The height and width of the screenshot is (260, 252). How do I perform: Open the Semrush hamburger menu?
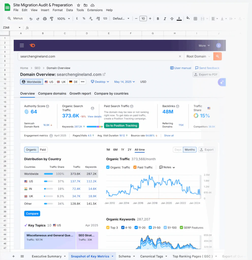coord(22,45)
